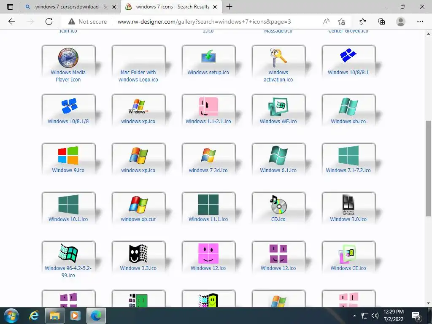Click the Windows 11.1.ico text link
This screenshot has height=324, width=432.
[208, 219]
